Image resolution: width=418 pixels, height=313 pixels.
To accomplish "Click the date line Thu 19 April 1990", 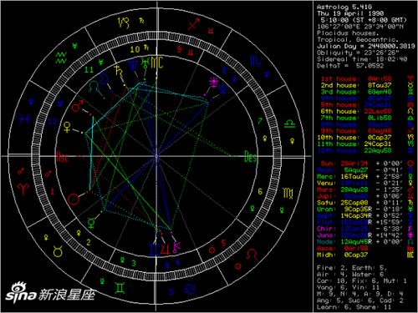I will click(350, 13).
